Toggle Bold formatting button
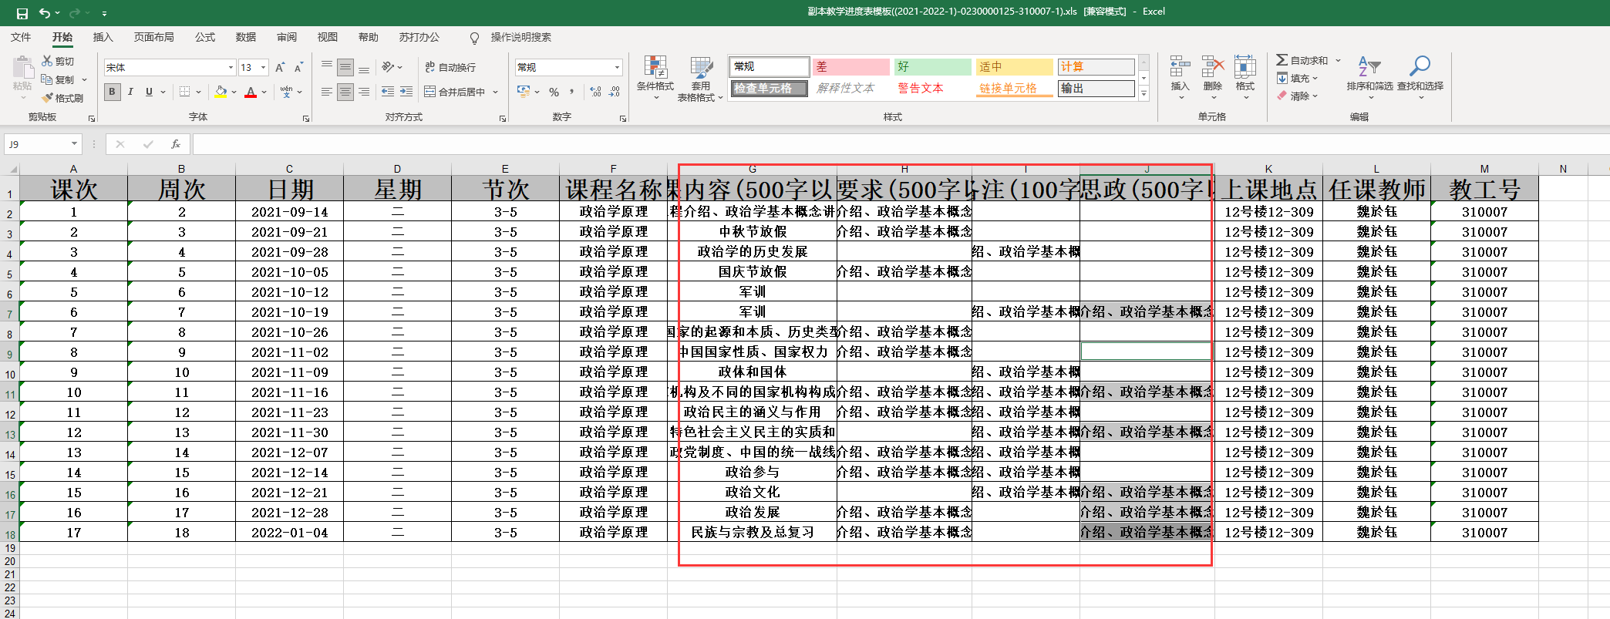This screenshot has height=619, width=1610. (113, 92)
